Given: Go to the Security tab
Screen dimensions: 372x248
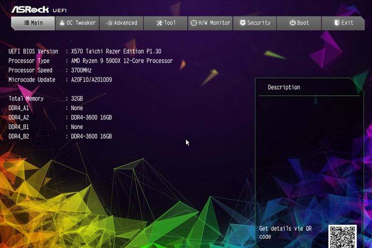Looking at the screenshot, I should click(255, 23).
